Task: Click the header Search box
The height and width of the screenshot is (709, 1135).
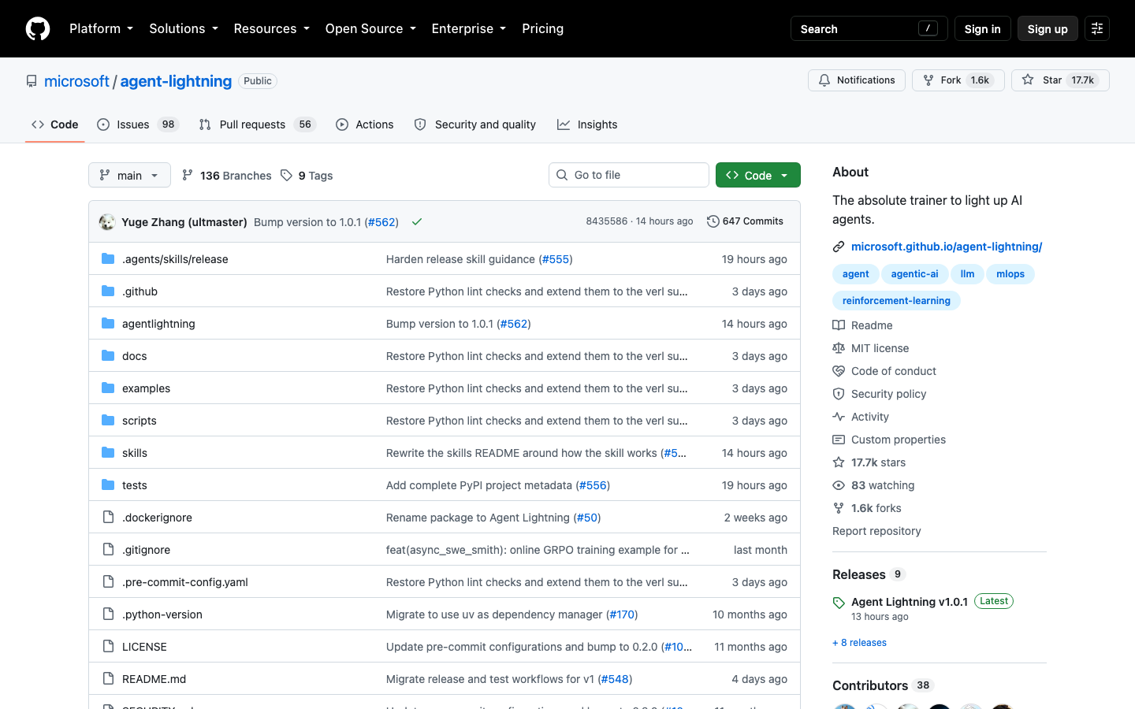Action: coord(869,28)
